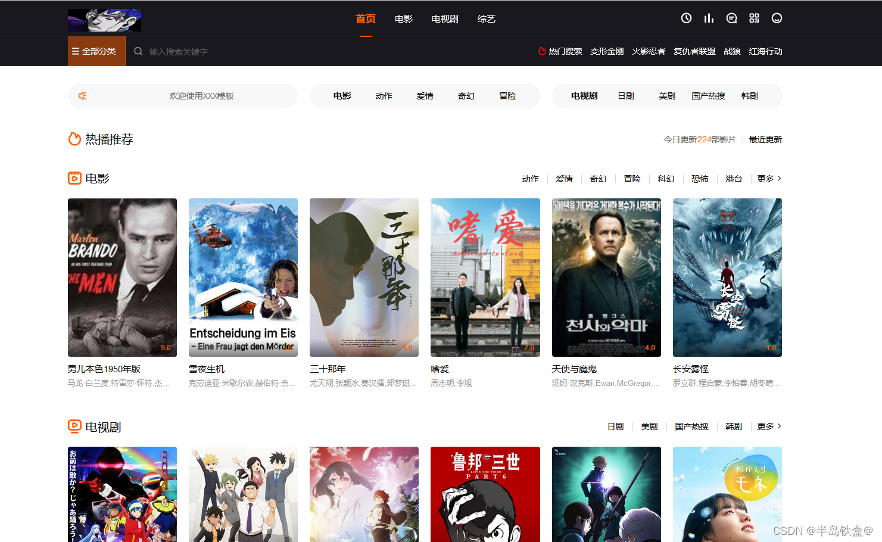This screenshot has width=882, height=542.
Task: Open the 鲁邦三世 TV poster
Action: coord(485,494)
